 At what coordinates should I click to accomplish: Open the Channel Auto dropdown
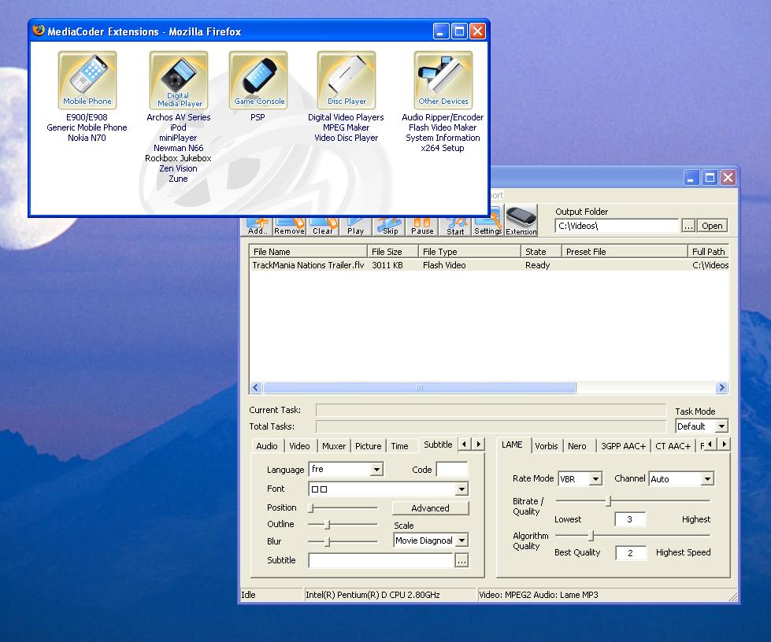[706, 479]
